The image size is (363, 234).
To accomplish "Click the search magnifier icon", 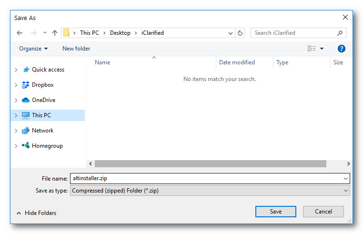I will click(340, 33).
